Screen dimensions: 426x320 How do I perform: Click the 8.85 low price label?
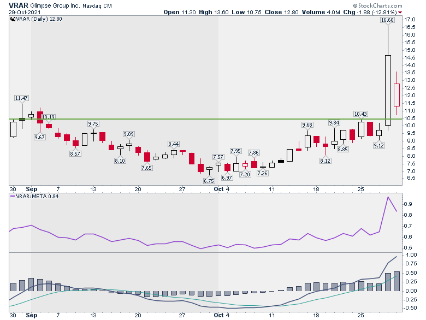point(342,150)
